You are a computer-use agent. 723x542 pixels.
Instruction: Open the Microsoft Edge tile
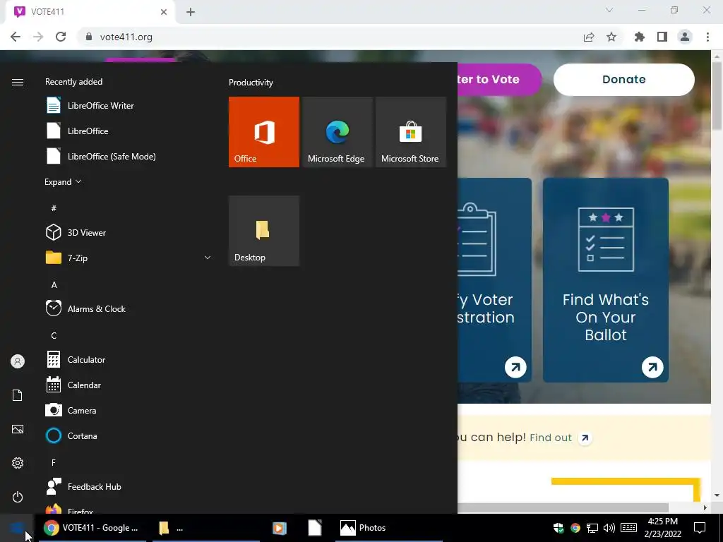click(x=337, y=132)
